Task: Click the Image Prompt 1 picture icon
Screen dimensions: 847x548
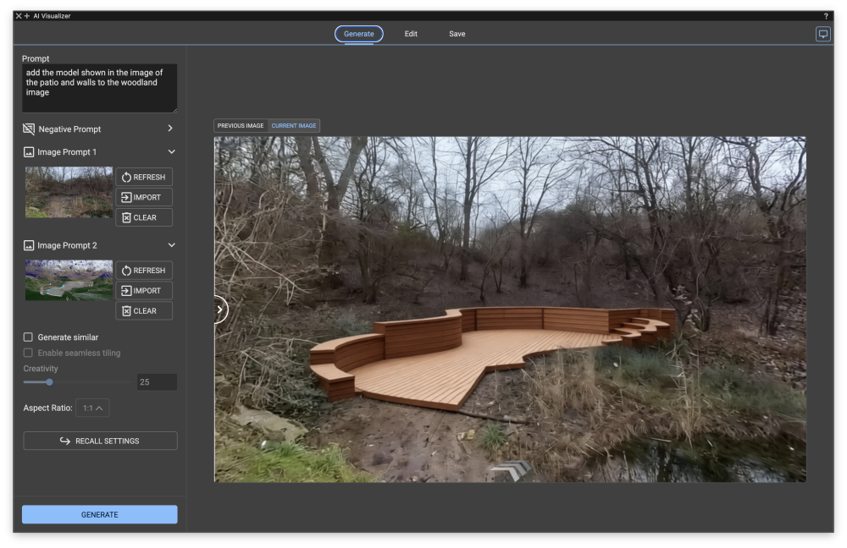Action: [29, 152]
